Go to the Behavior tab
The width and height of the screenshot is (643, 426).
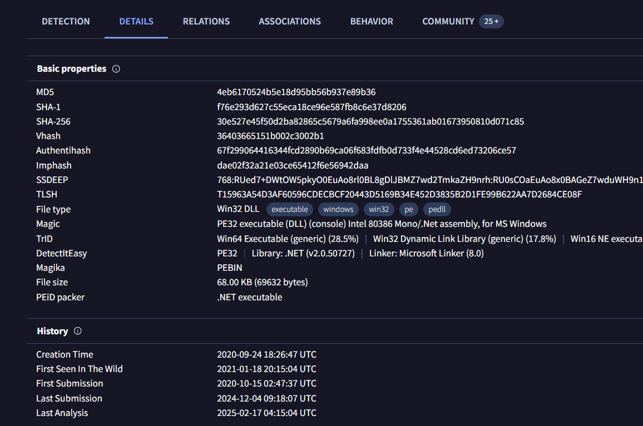372,21
